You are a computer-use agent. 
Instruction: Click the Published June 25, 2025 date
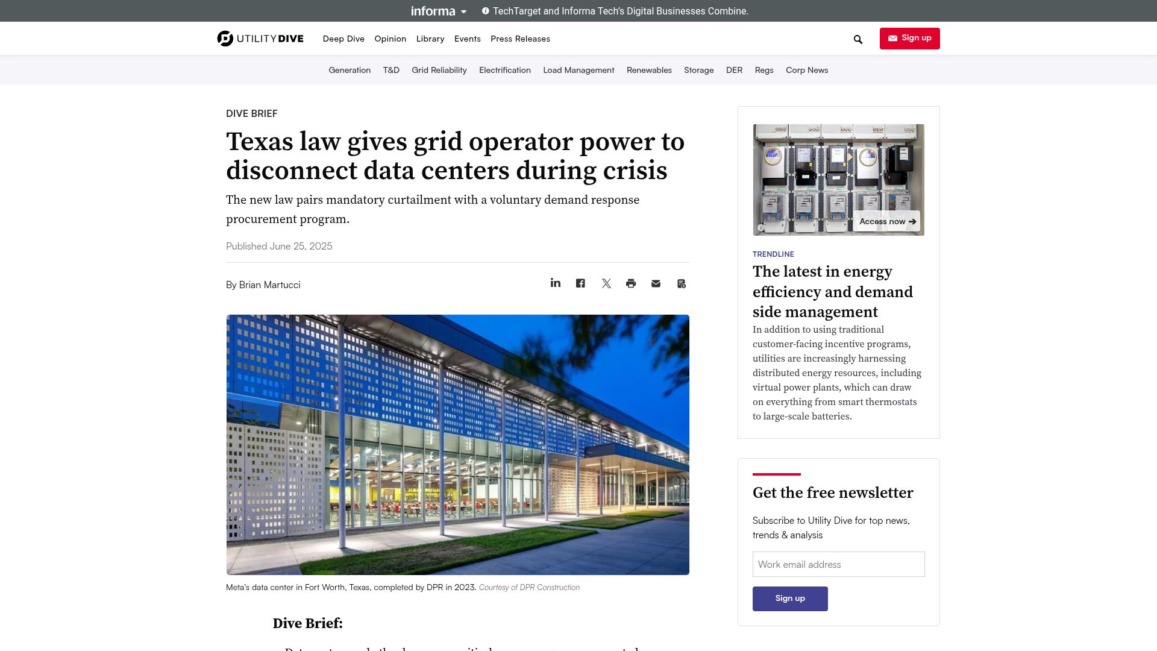[279, 246]
